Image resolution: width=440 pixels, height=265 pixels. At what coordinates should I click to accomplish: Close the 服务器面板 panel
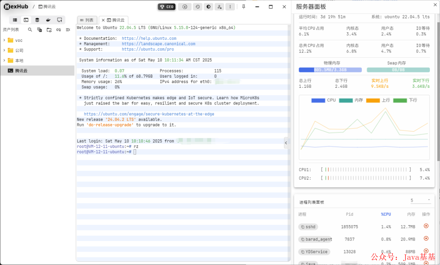(435, 5)
